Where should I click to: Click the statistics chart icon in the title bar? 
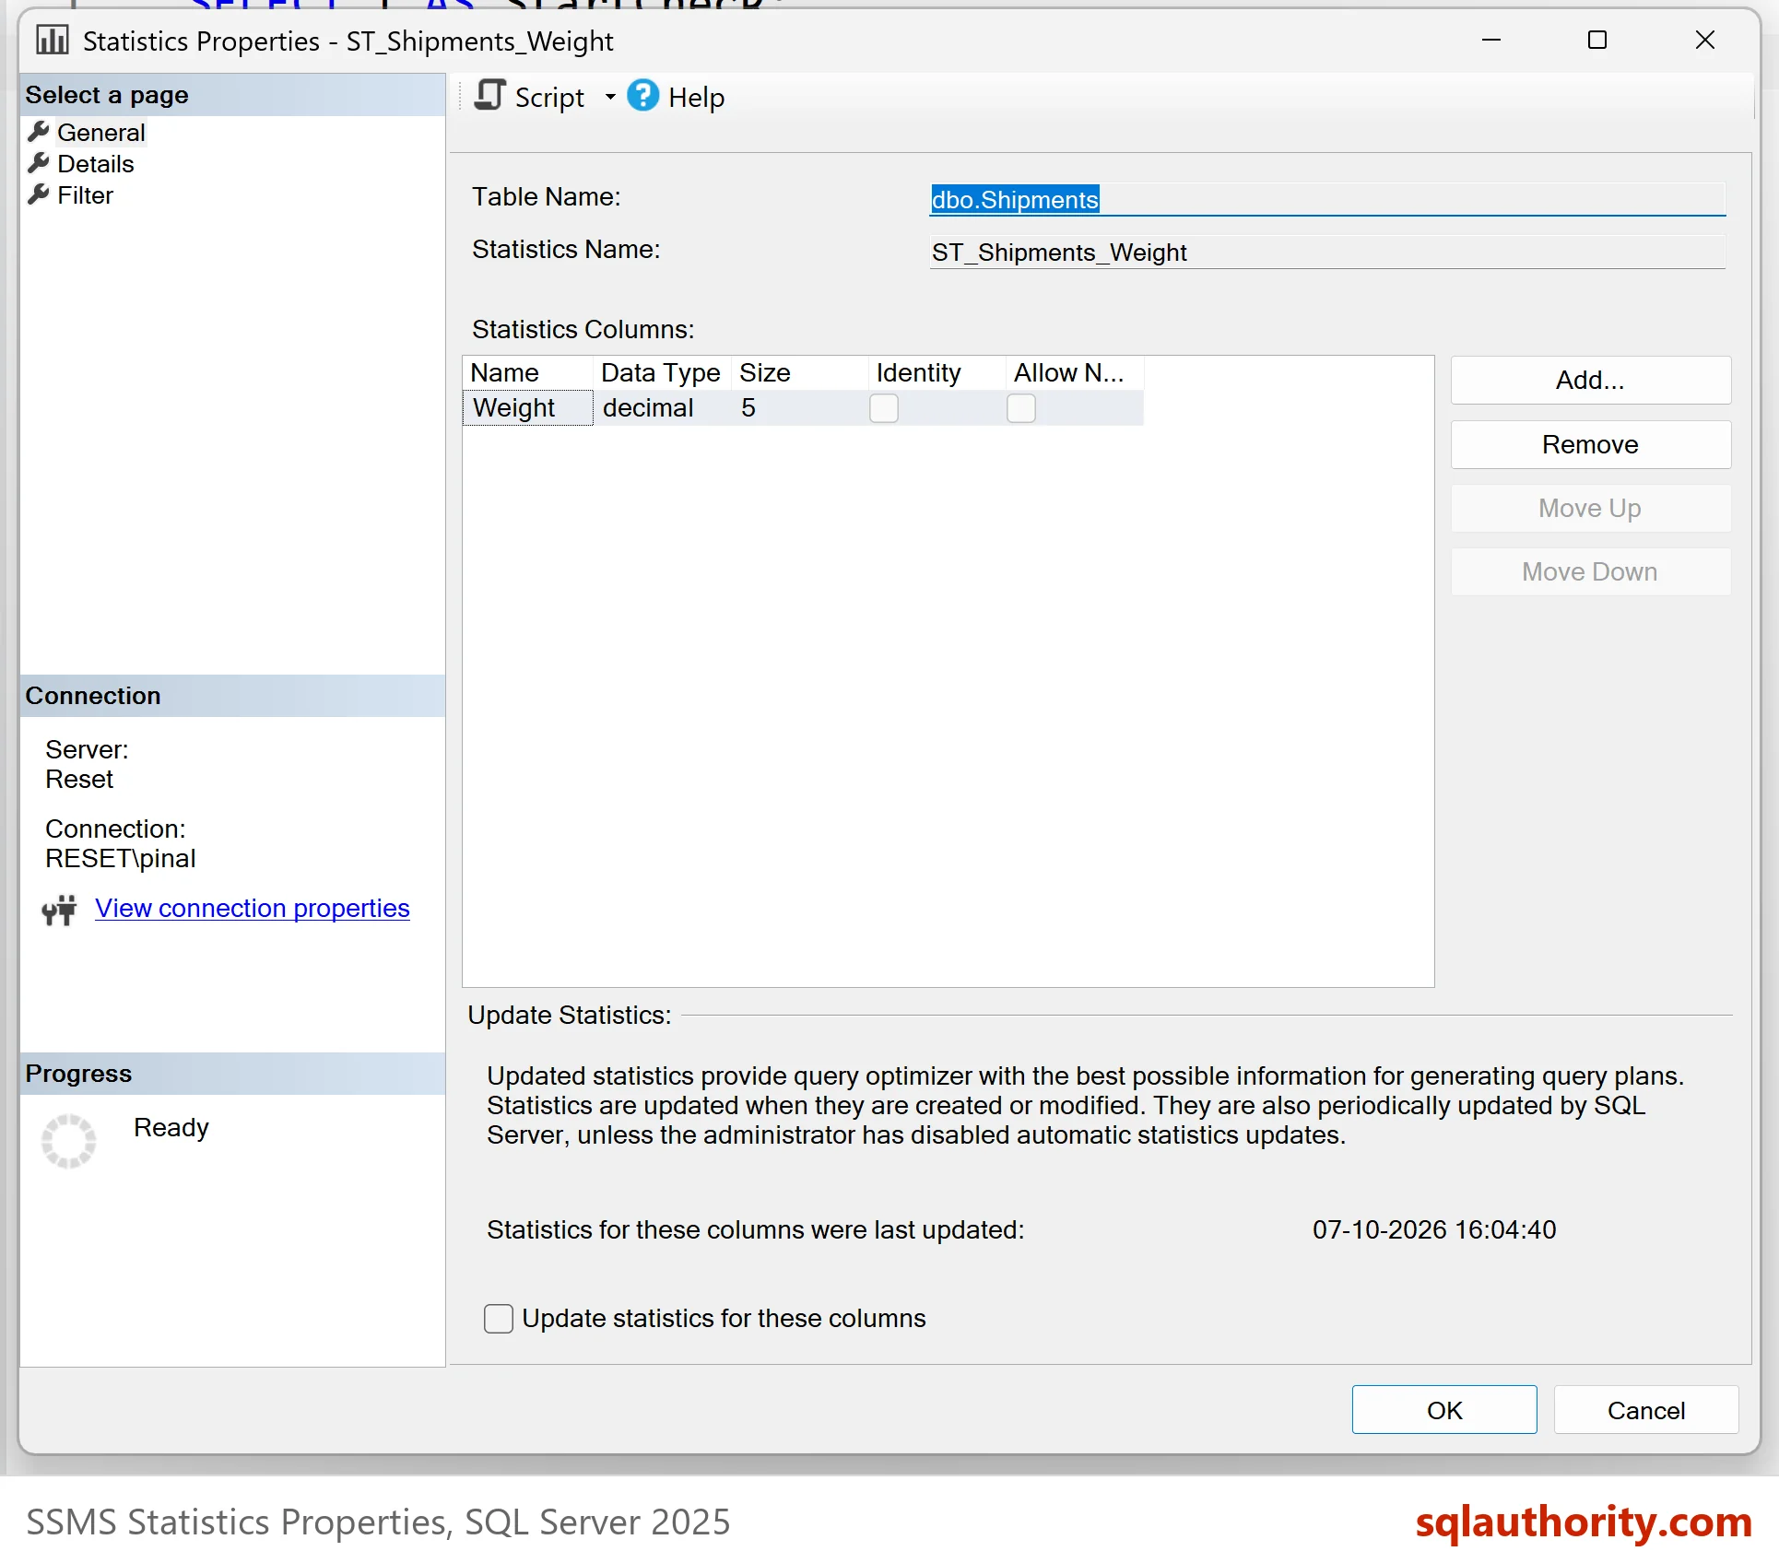coord(53,40)
